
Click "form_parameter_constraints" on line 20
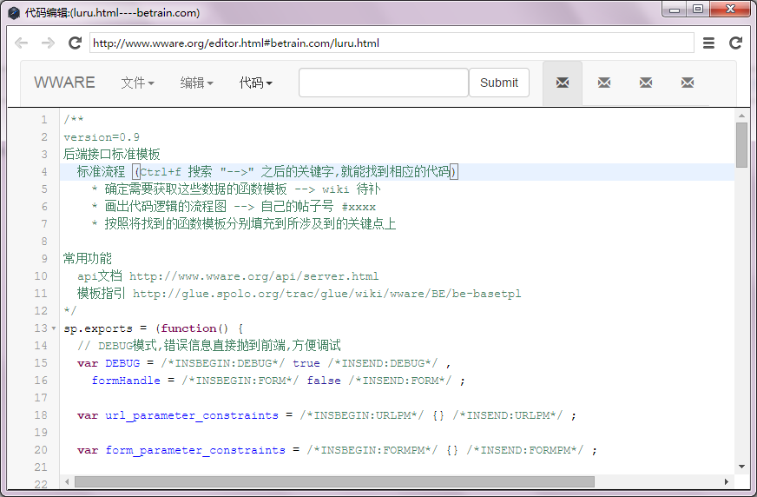(x=195, y=450)
